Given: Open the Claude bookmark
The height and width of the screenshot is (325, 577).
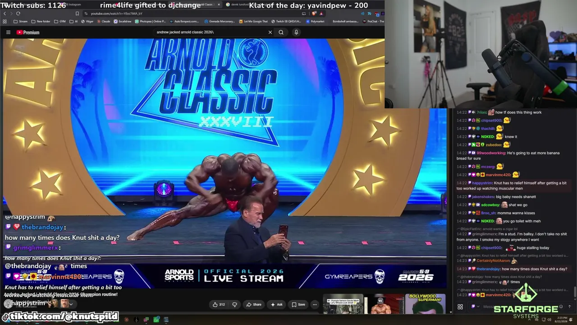Looking at the screenshot, I should pyautogui.click(x=104, y=21).
